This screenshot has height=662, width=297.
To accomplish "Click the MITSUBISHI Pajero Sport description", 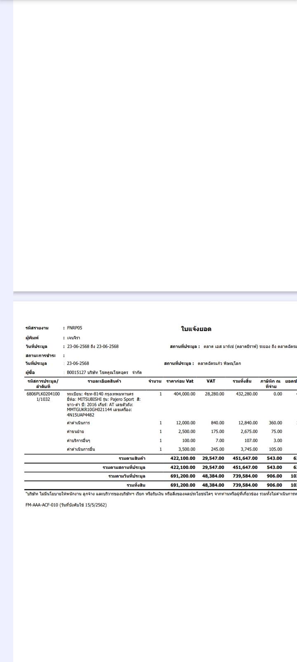I will tap(104, 404).
